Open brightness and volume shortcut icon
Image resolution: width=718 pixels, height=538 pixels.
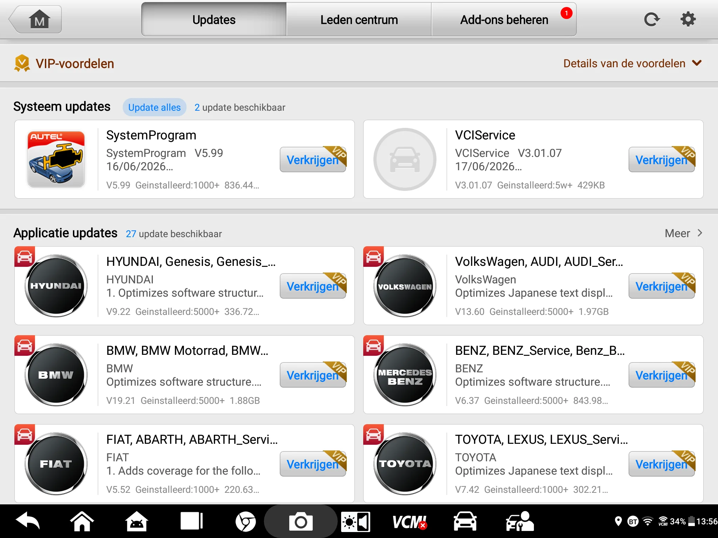tap(355, 522)
